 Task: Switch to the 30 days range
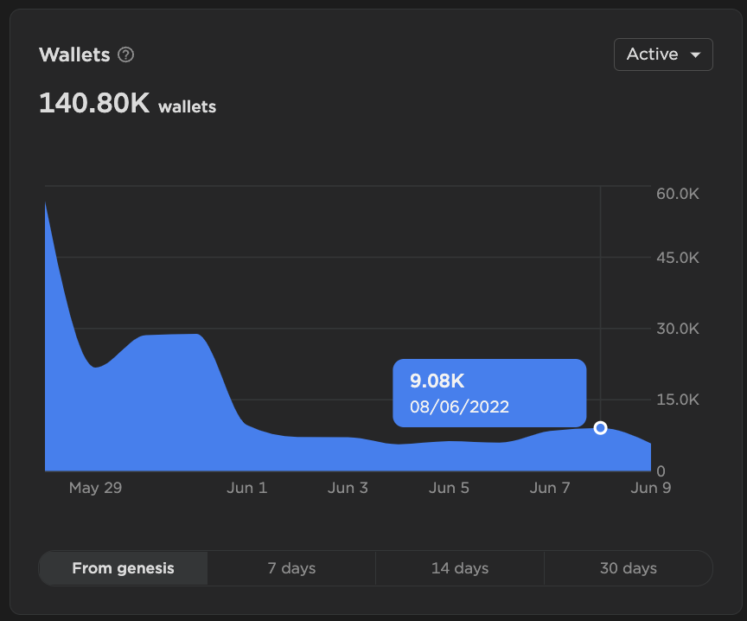pyautogui.click(x=629, y=568)
